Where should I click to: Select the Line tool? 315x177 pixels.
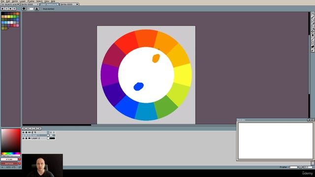pos(313,39)
